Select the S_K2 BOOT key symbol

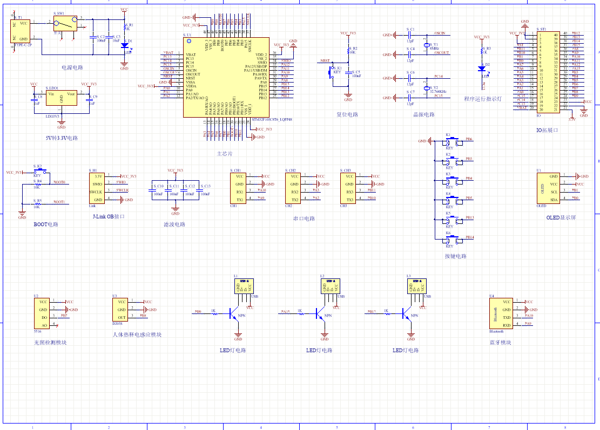coord(40,171)
